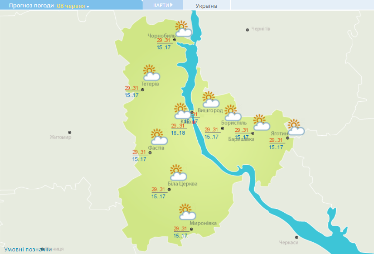This screenshot has height=254, width=374.
Task: Click the weather icon above Миронівка
Action: click(187, 212)
